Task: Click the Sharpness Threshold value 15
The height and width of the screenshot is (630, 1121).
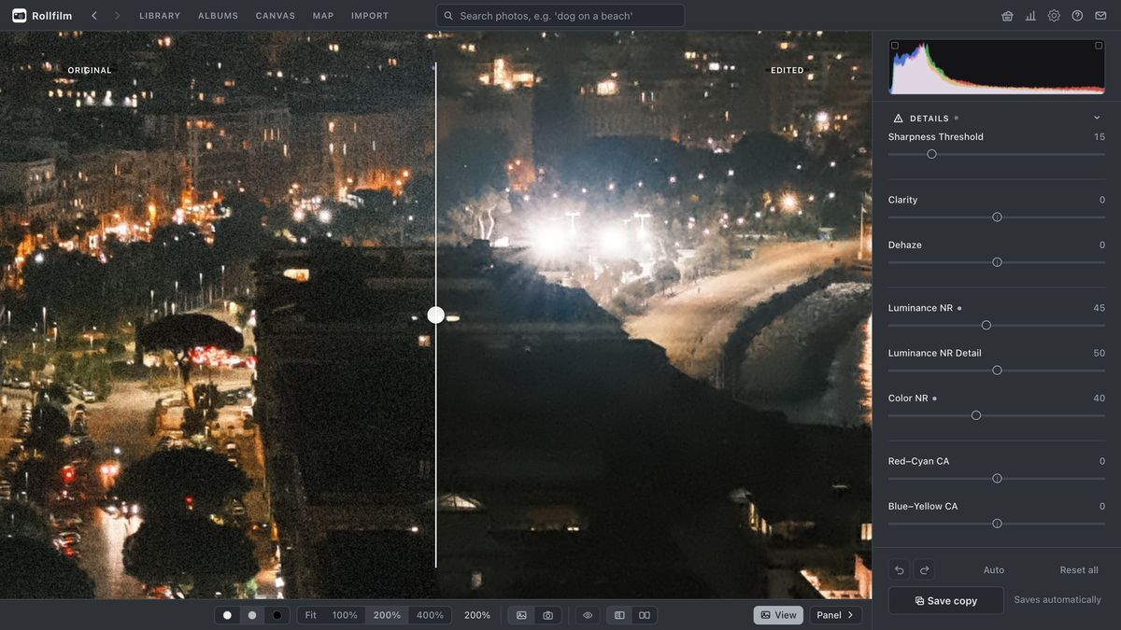Action: point(1100,137)
